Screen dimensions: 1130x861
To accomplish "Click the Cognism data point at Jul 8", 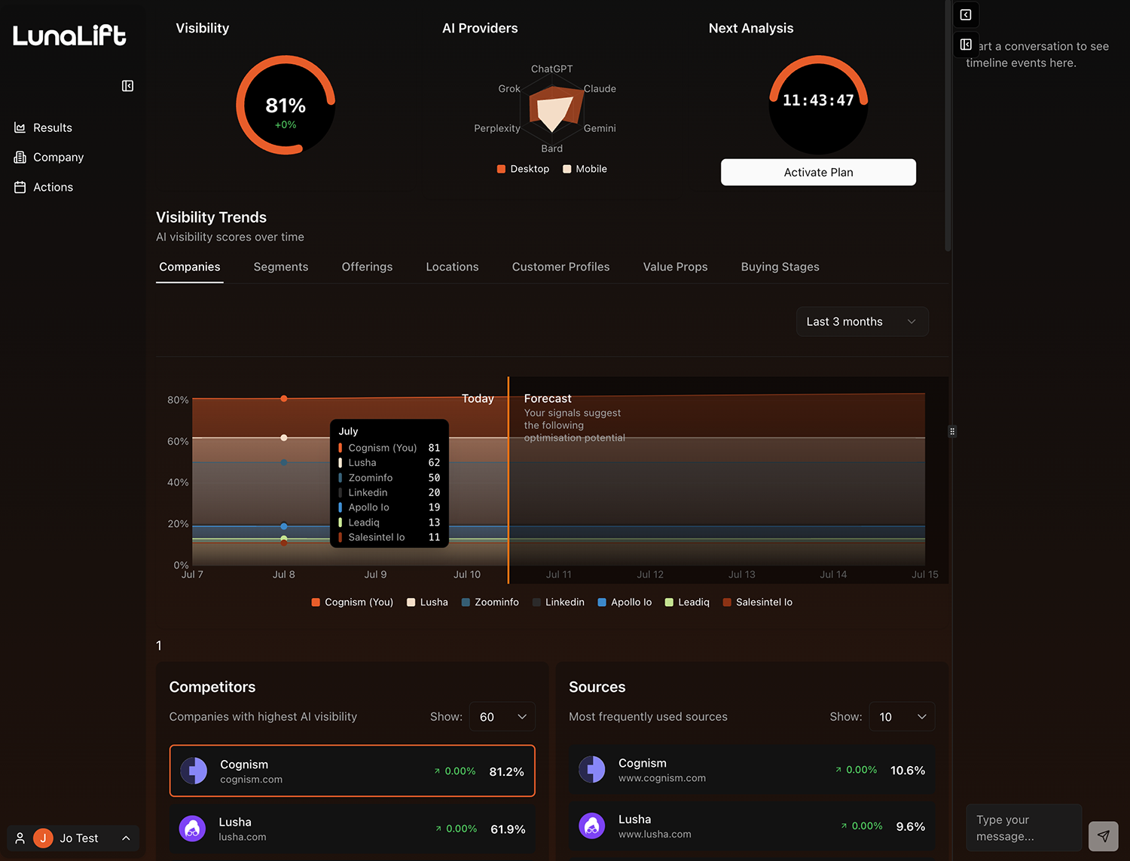I will click(284, 399).
